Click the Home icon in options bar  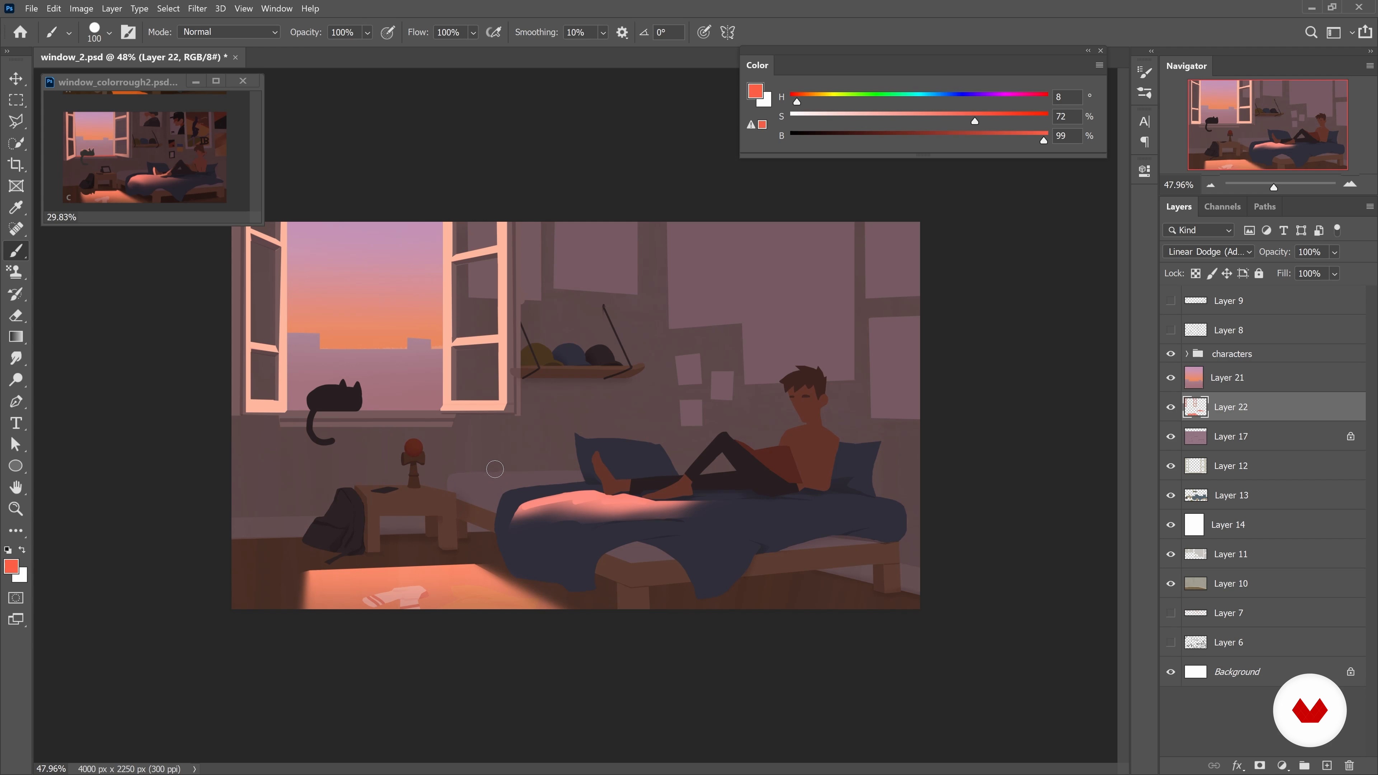point(20,32)
